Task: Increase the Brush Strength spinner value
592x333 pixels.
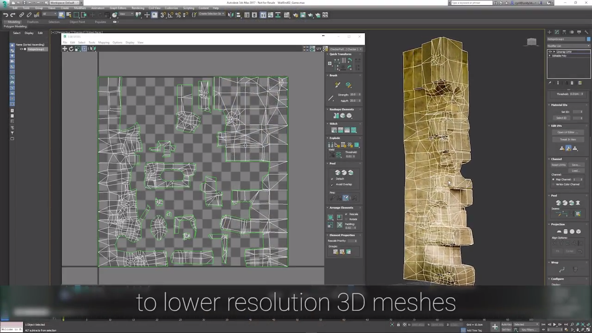Action: tap(360, 94)
